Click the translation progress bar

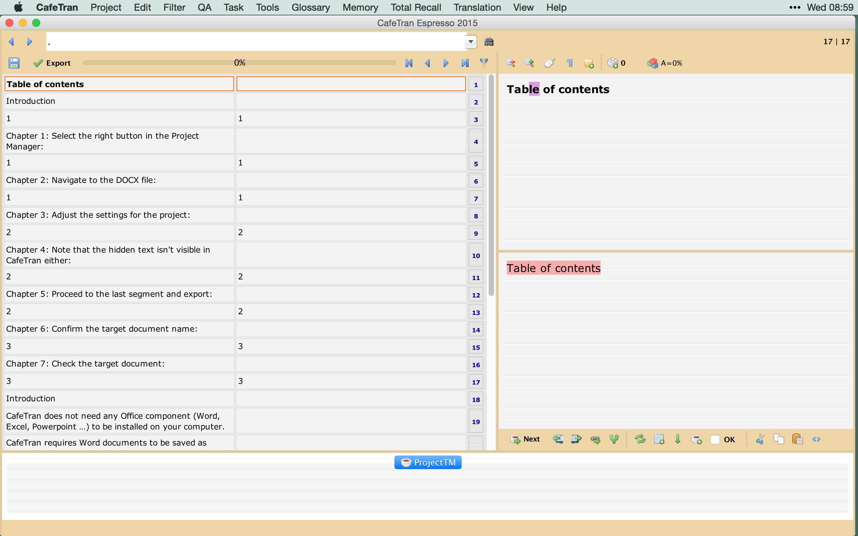[239, 63]
